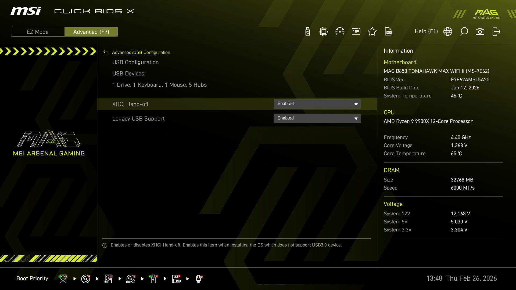Open the Favorites star icon

[372, 31]
